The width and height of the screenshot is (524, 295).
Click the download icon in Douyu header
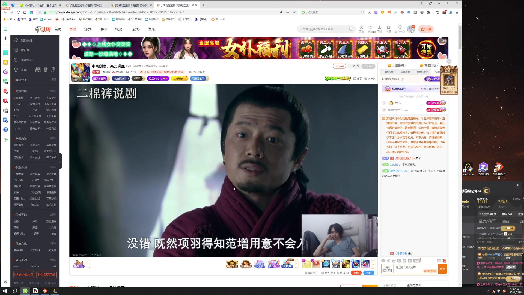tap(379, 28)
